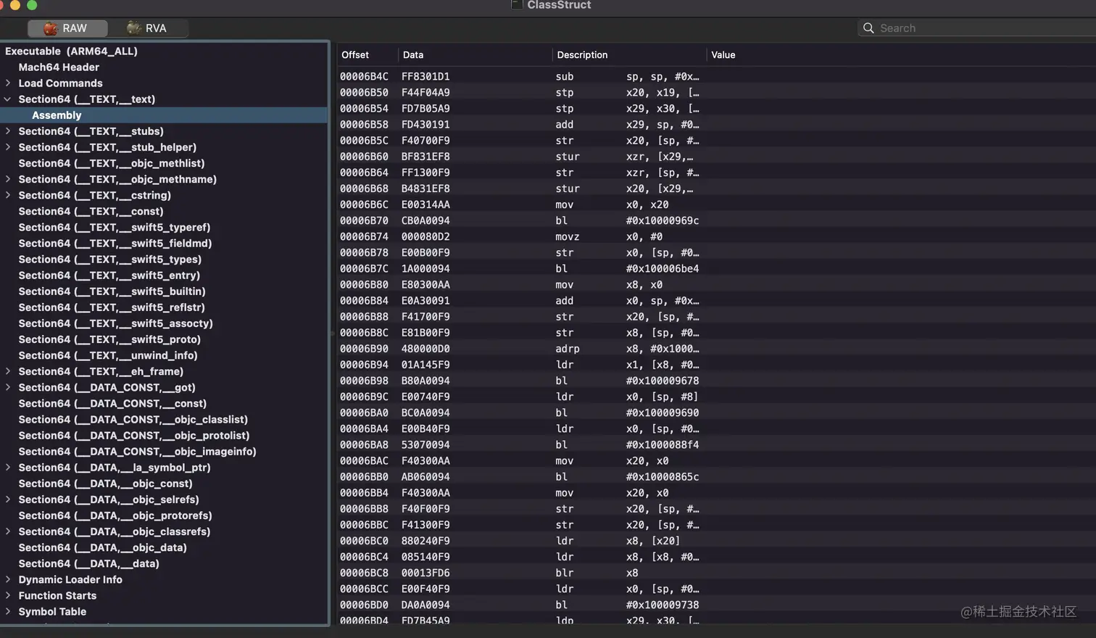Screen dimensions: 1096x638
Task: Click the branch target #0x100006be4
Action: [x=663, y=268]
